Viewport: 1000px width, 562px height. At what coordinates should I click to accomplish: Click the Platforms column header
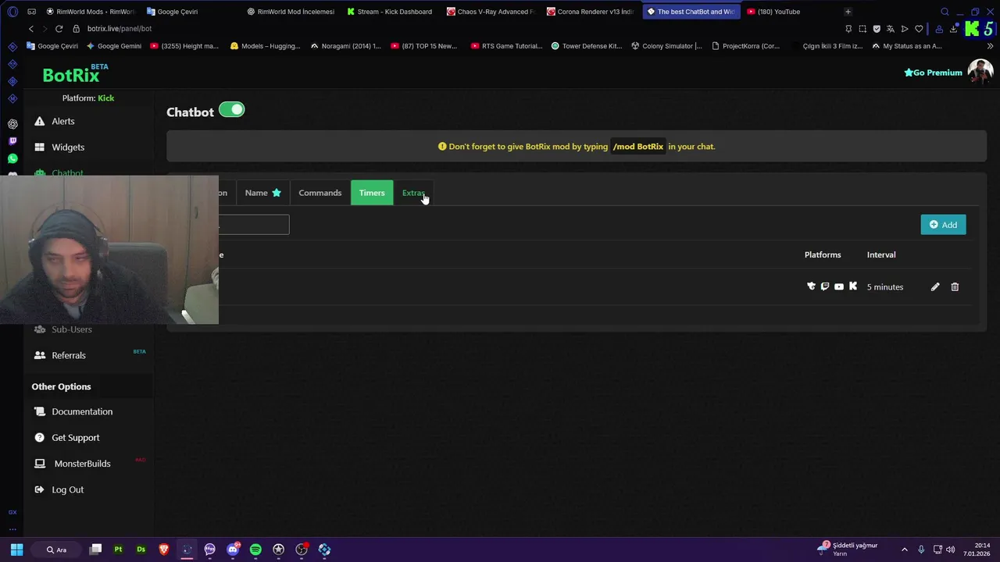point(823,254)
